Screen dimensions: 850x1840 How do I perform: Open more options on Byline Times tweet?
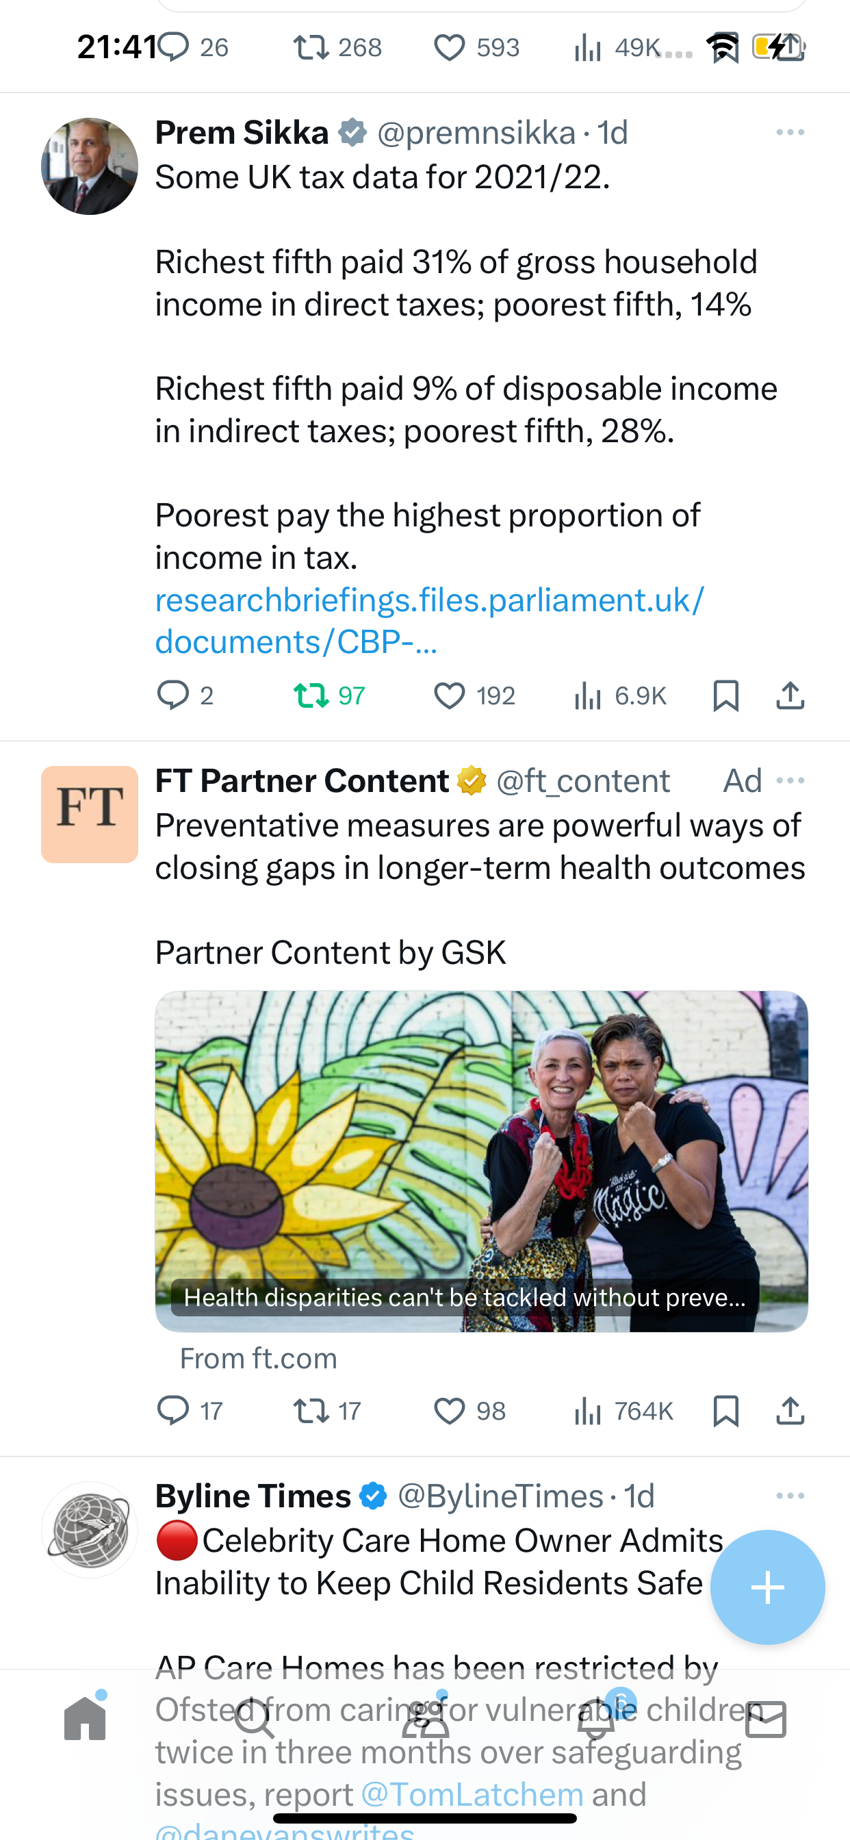(790, 1496)
